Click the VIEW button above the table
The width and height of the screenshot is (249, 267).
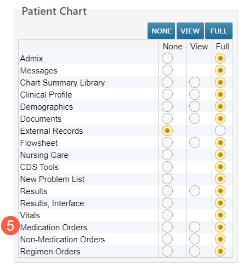[190, 31]
